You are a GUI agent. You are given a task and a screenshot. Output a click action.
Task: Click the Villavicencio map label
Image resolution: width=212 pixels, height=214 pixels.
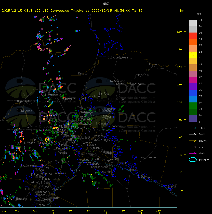52,95
